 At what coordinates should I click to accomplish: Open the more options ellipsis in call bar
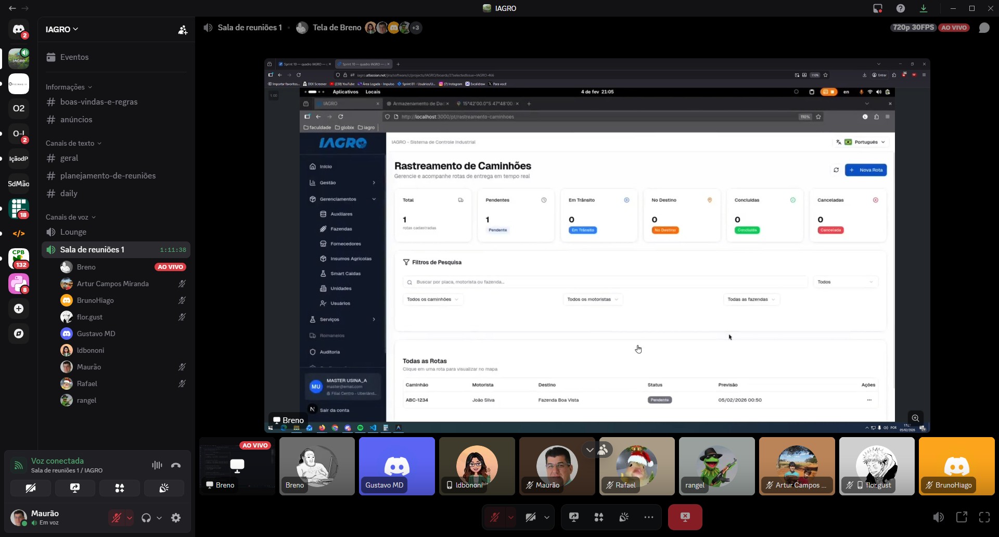point(648,517)
